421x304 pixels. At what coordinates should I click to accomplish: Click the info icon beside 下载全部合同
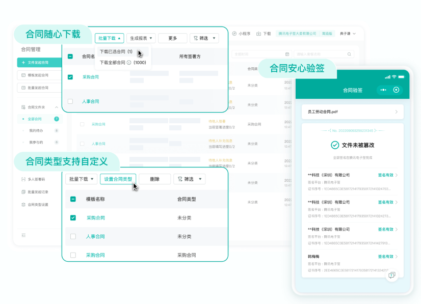click(x=129, y=63)
